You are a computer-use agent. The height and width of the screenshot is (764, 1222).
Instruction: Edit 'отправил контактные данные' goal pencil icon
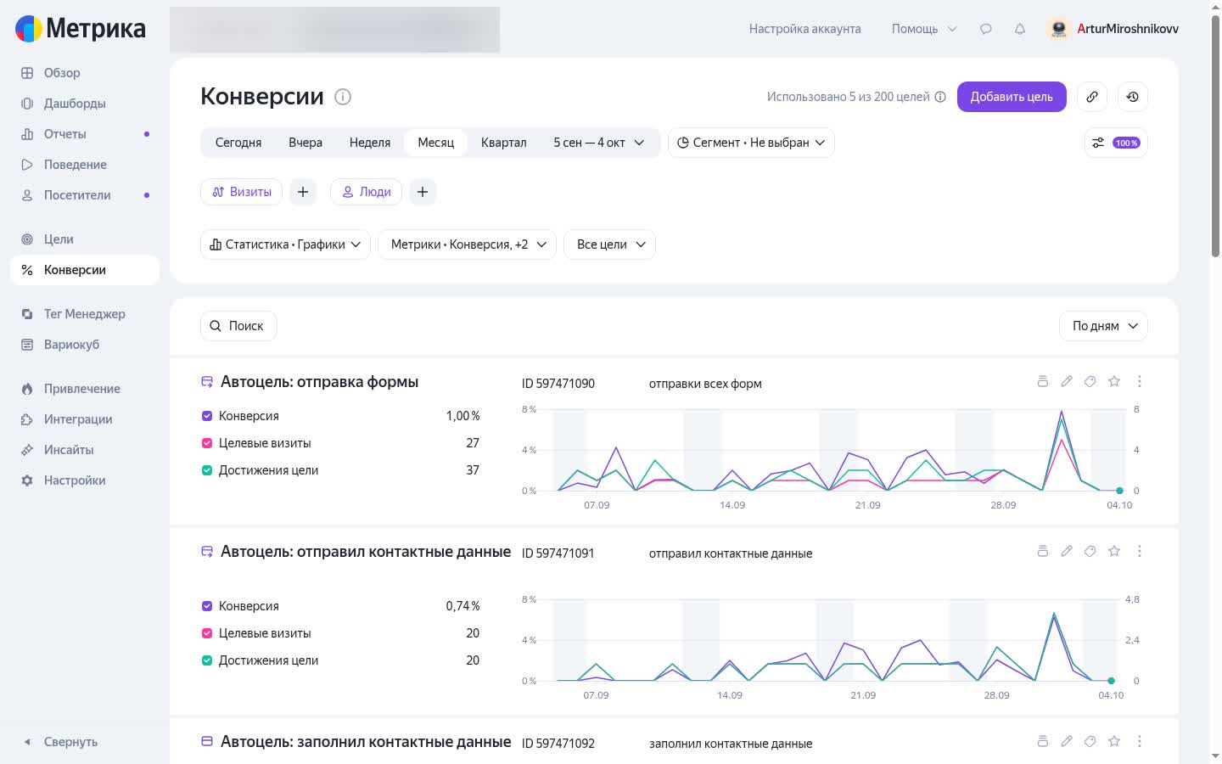coord(1067,552)
